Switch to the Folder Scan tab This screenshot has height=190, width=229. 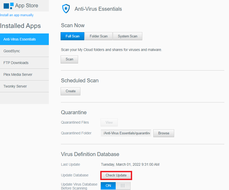tap(98, 36)
